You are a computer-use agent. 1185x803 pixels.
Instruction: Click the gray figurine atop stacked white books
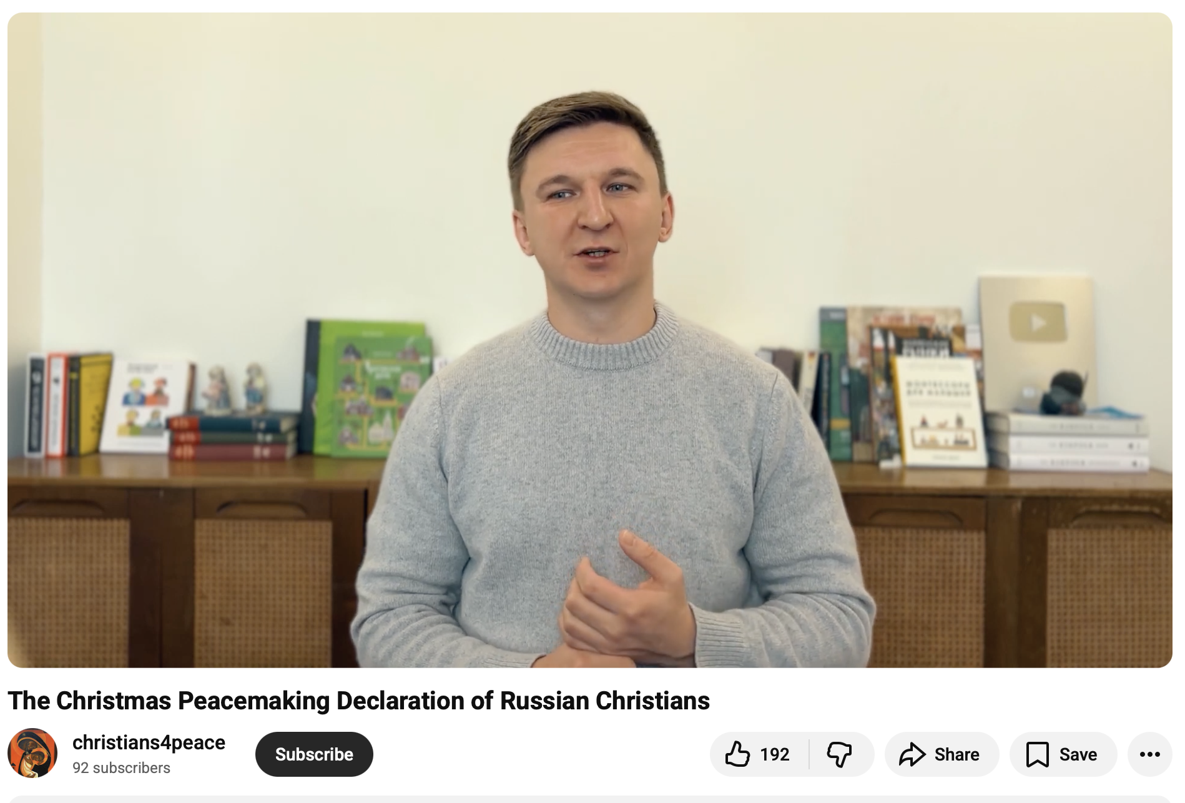click(1066, 393)
